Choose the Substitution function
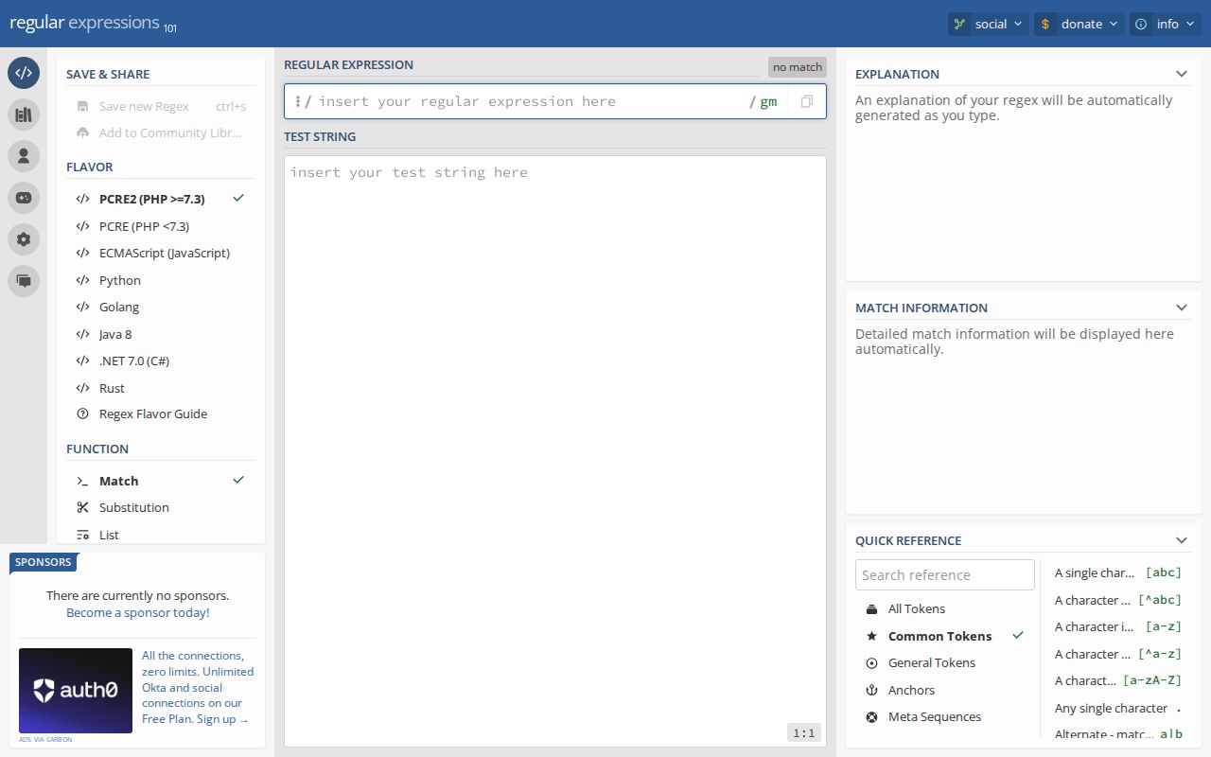Screen dimensions: 1211x757 (133, 507)
